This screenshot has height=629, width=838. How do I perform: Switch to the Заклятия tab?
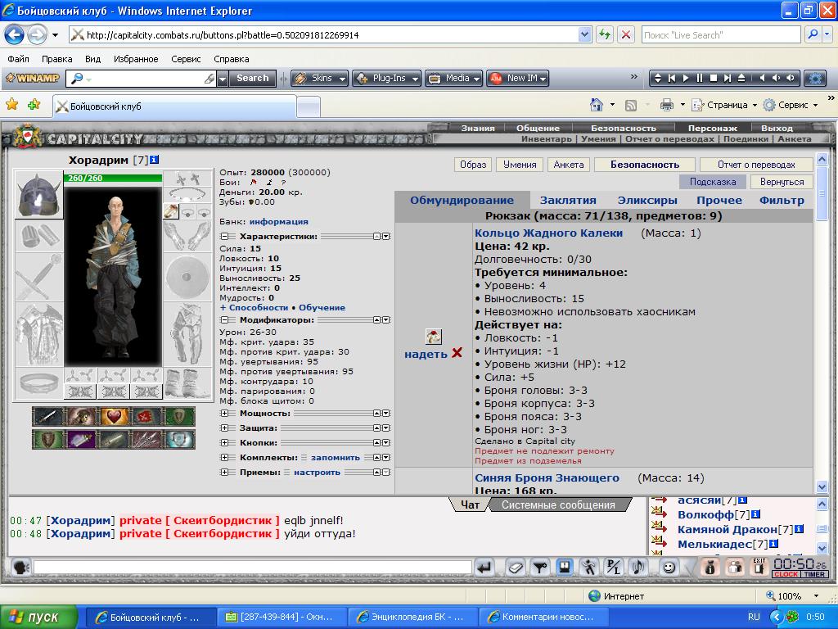(x=567, y=200)
